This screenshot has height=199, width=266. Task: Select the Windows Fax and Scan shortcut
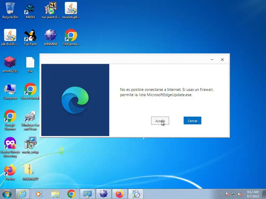[30, 120]
